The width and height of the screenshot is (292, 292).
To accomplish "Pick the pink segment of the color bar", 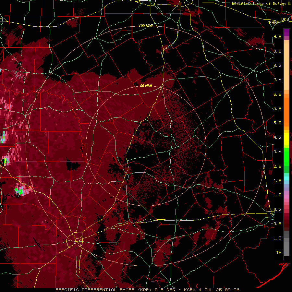I will [286, 197].
